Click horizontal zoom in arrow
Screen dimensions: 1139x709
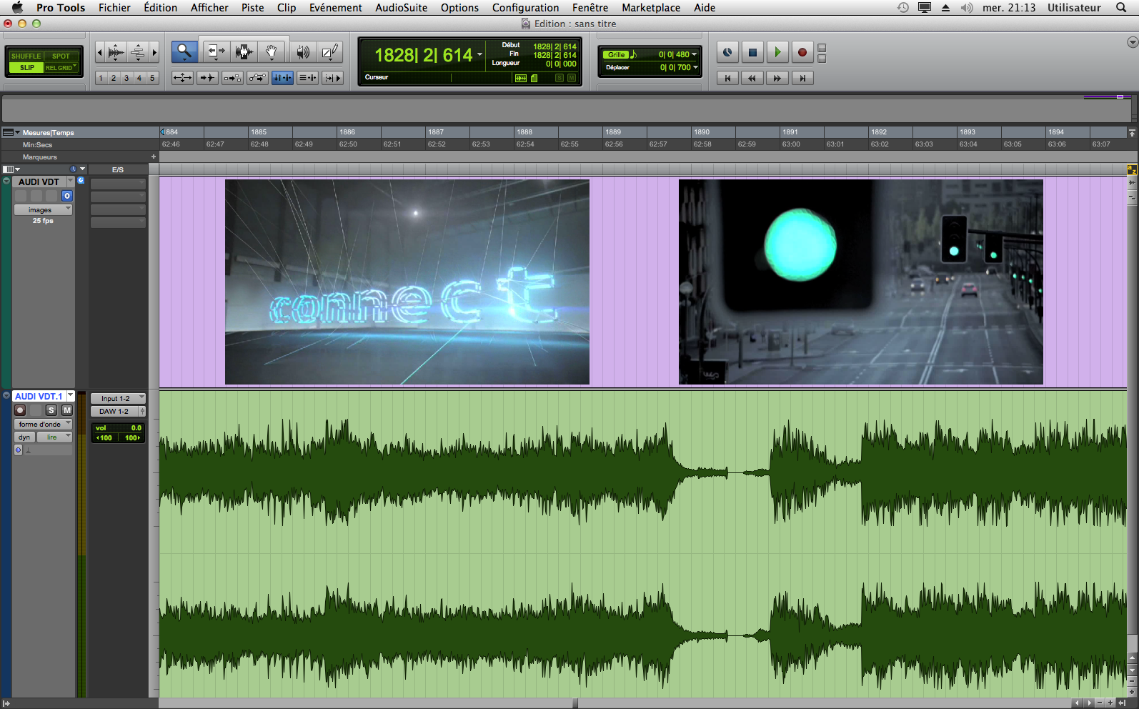[154, 52]
